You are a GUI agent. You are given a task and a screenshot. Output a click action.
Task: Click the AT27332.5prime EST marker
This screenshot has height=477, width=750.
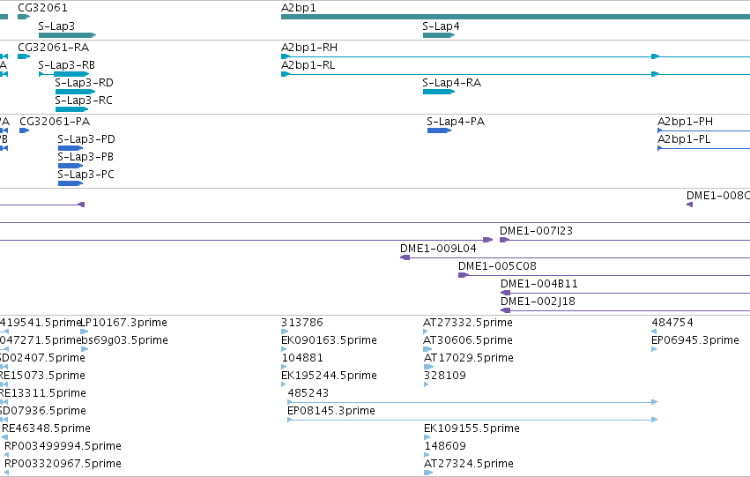click(425, 331)
